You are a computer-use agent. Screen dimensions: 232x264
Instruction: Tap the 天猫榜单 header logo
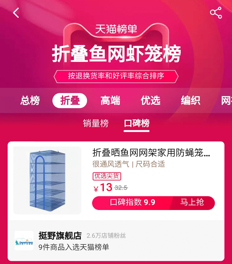116,29
